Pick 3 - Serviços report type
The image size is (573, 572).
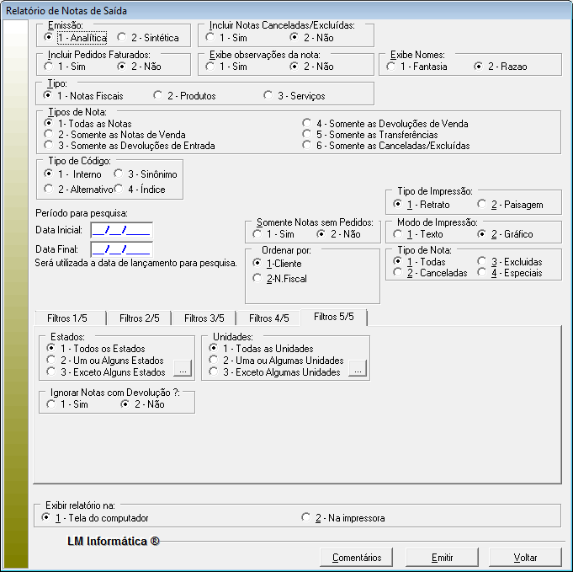(269, 96)
